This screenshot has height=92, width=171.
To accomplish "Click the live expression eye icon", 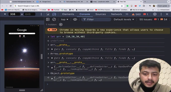I will pos(75,19).
